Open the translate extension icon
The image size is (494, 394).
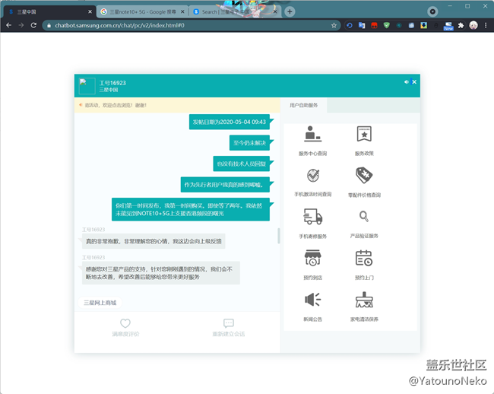click(x=362, y=25)
